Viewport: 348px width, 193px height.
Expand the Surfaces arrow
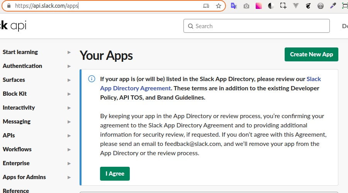coord(69,80)
